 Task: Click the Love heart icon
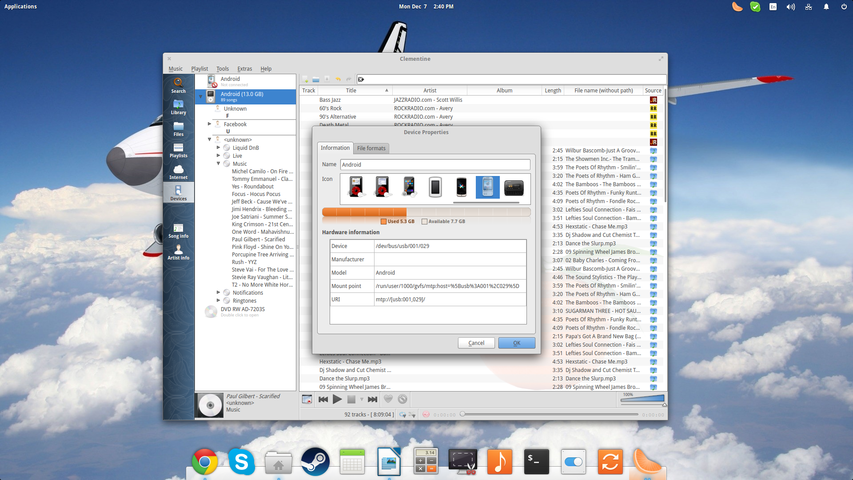388,399
